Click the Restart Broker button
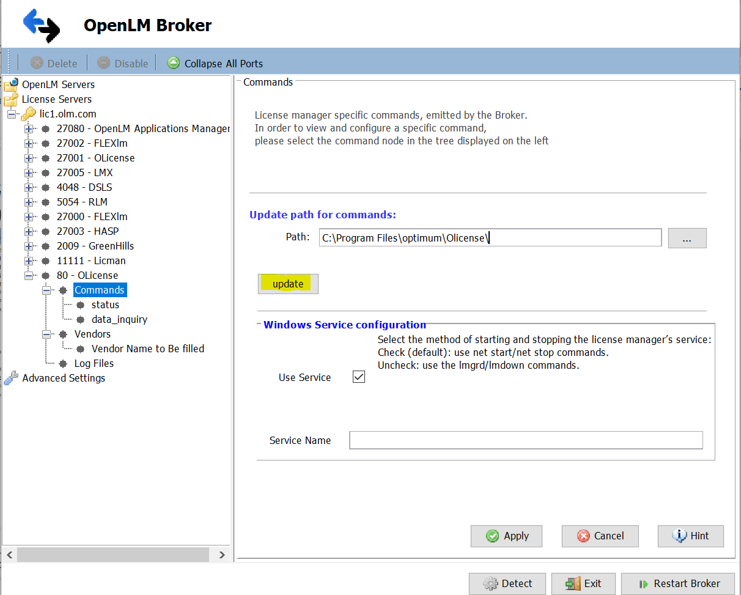 [x=679, y=583]
